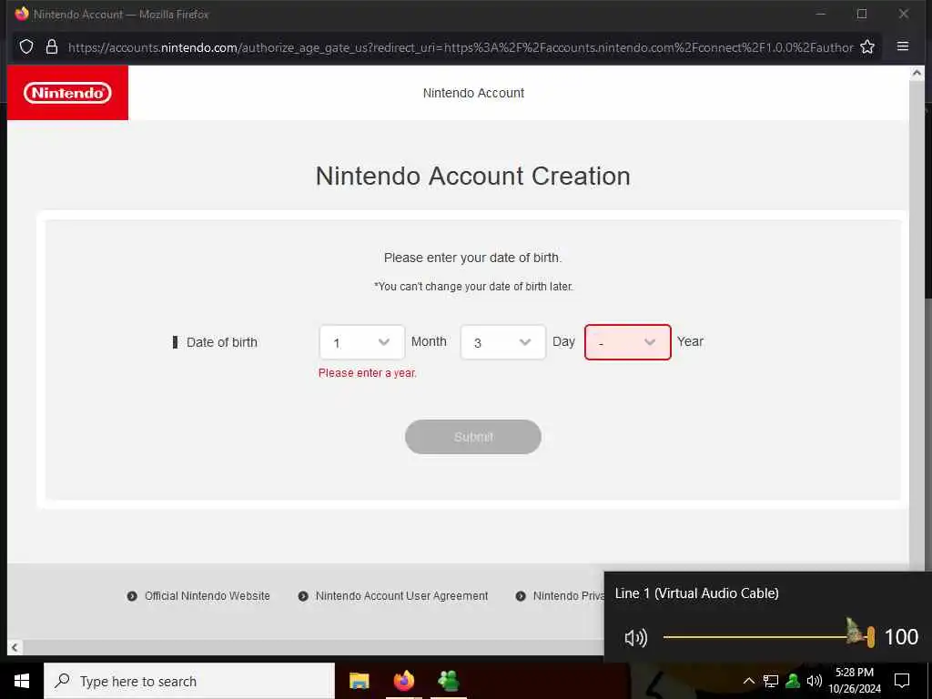Open the Nintendo Account User Agreement link
Screen dimensions: 932x699
tap(401, 595)
